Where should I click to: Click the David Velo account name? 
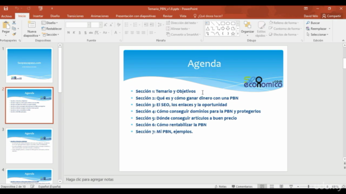click(311, 16)
